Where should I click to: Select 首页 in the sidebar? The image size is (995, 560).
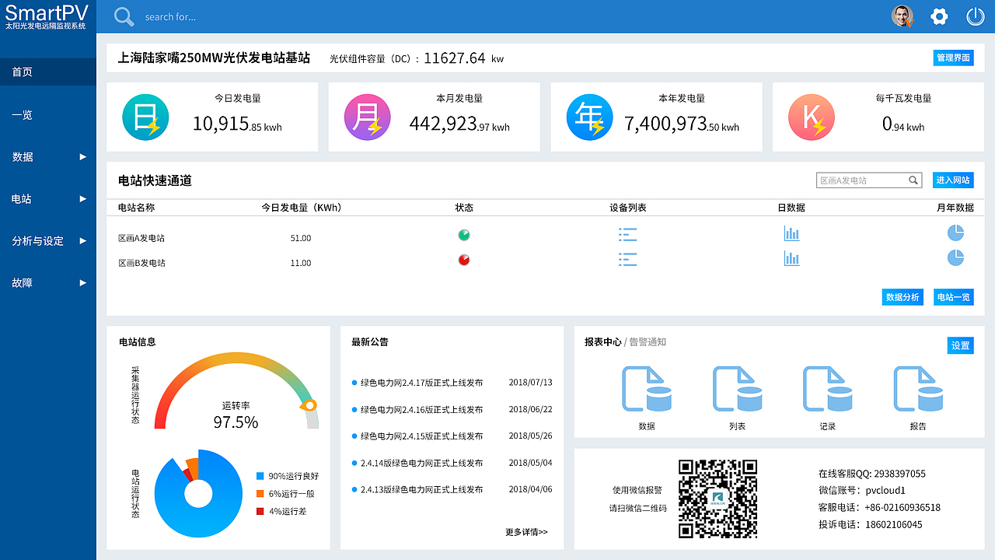(48, 72)
